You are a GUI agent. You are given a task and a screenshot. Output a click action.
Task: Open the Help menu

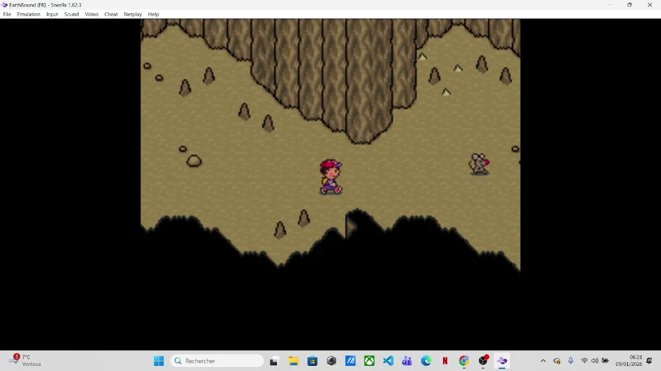click(x=153, y=14)
